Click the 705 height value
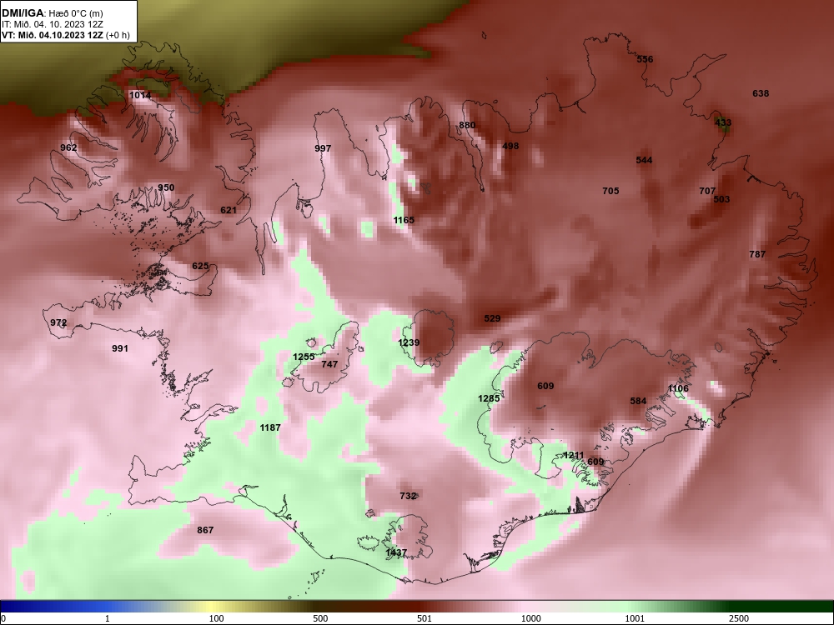Image resolution: width=834 pixels, height=625 pixels. (610, 191)
